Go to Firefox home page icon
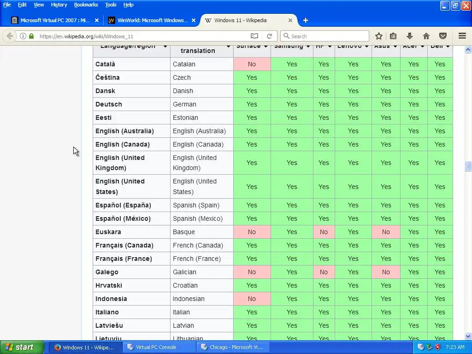 (426, 36)
